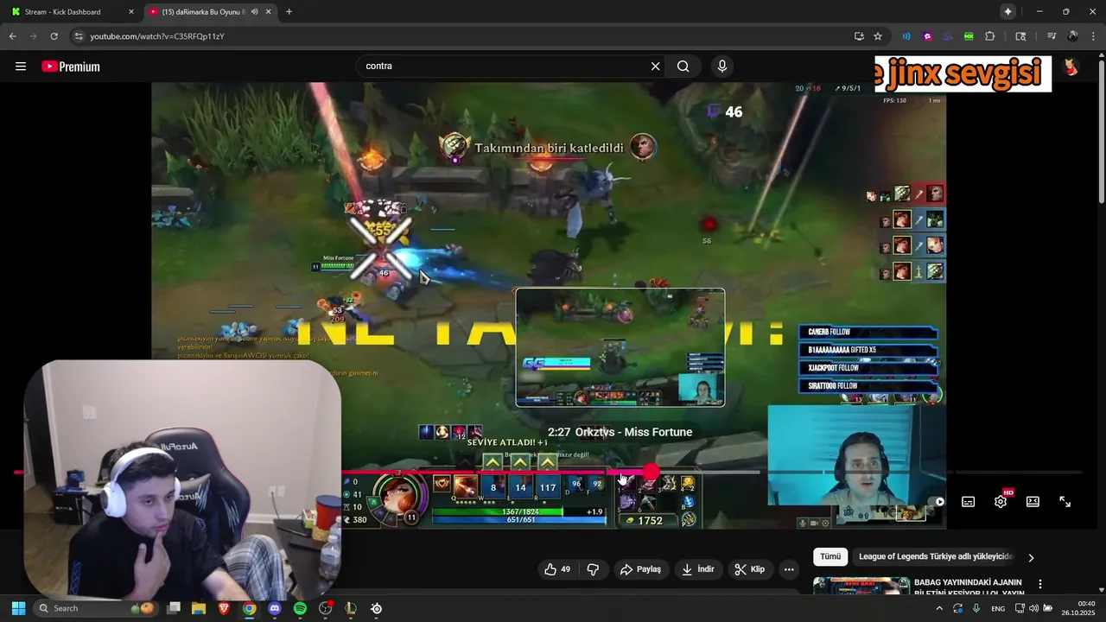1106x622 pixels.
Task: Open League of Legends from taskbar
Action: tap(351, 608)
